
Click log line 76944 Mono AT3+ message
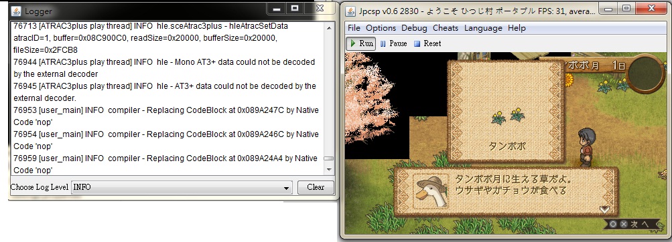[164, 68]
